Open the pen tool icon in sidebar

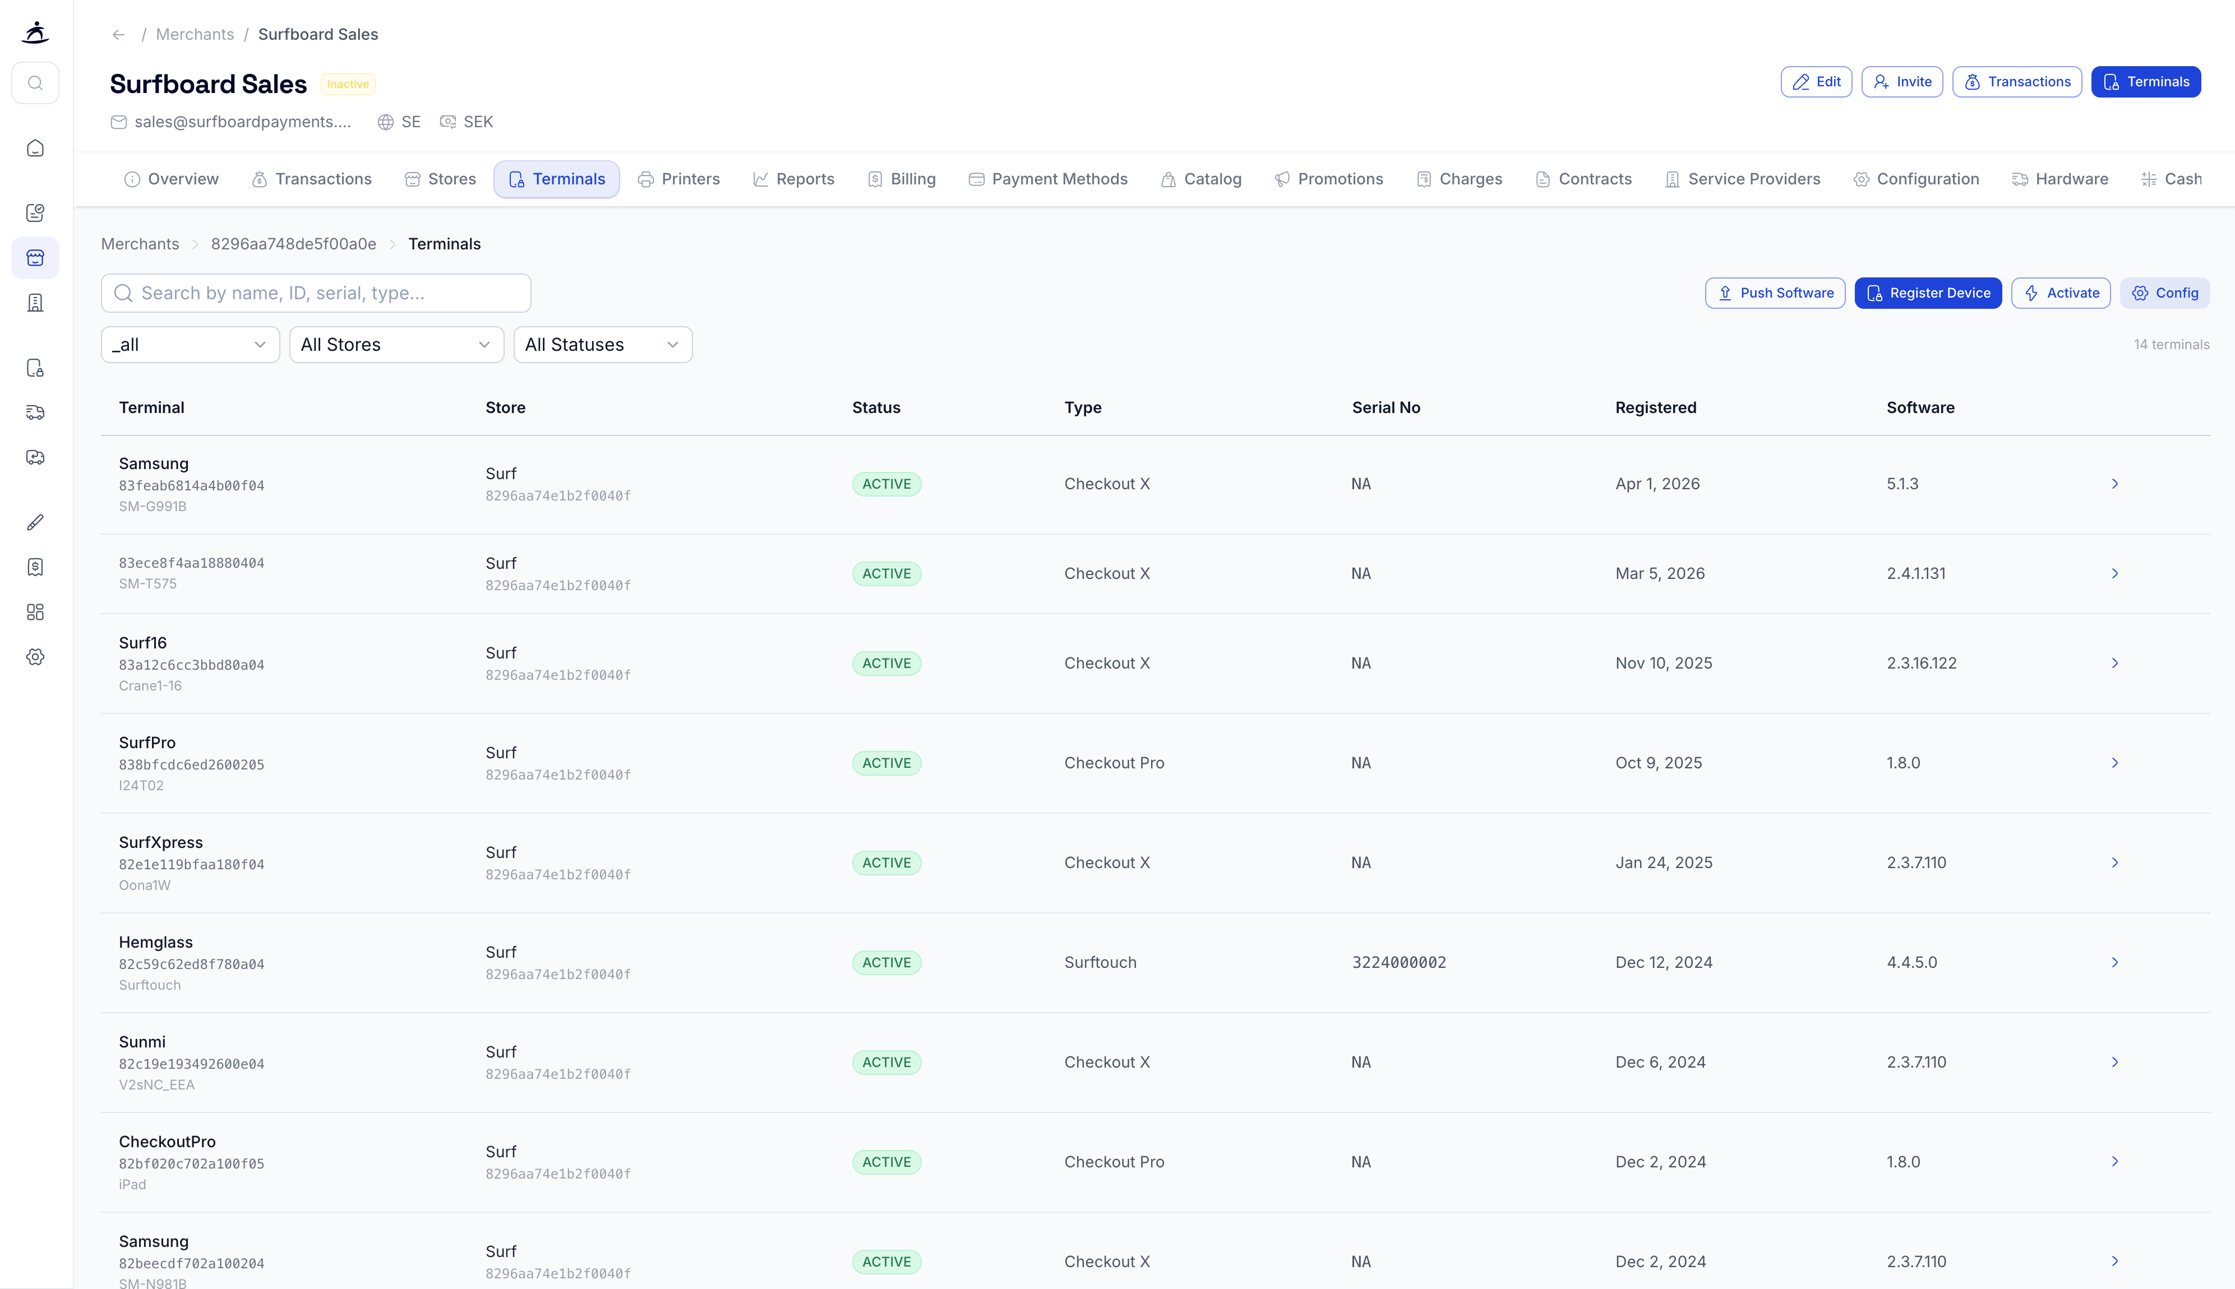[35, 522]
